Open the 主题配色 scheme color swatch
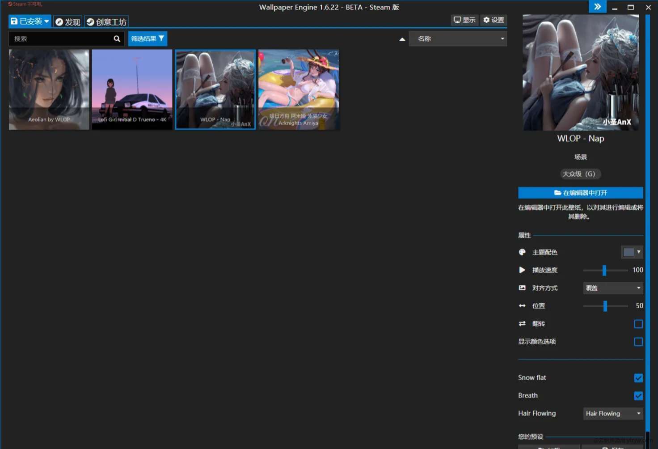 click(632, 252)
